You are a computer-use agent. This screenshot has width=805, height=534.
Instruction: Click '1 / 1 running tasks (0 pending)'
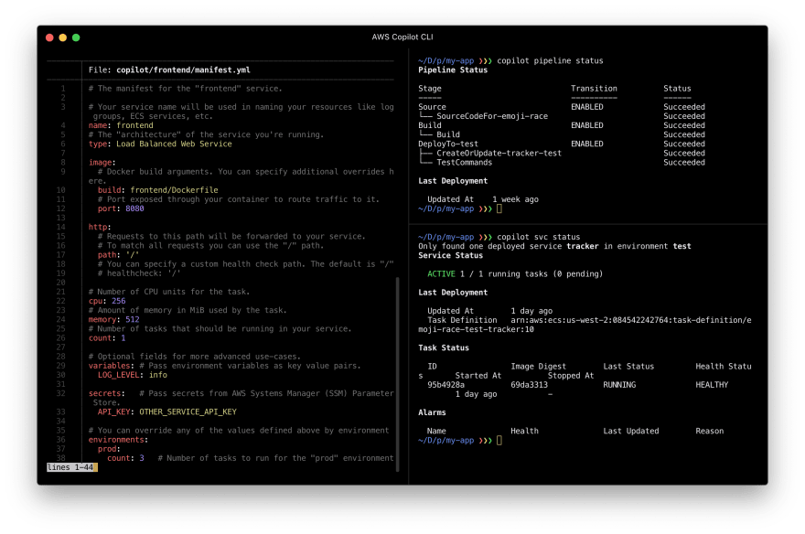coord(531,273)
